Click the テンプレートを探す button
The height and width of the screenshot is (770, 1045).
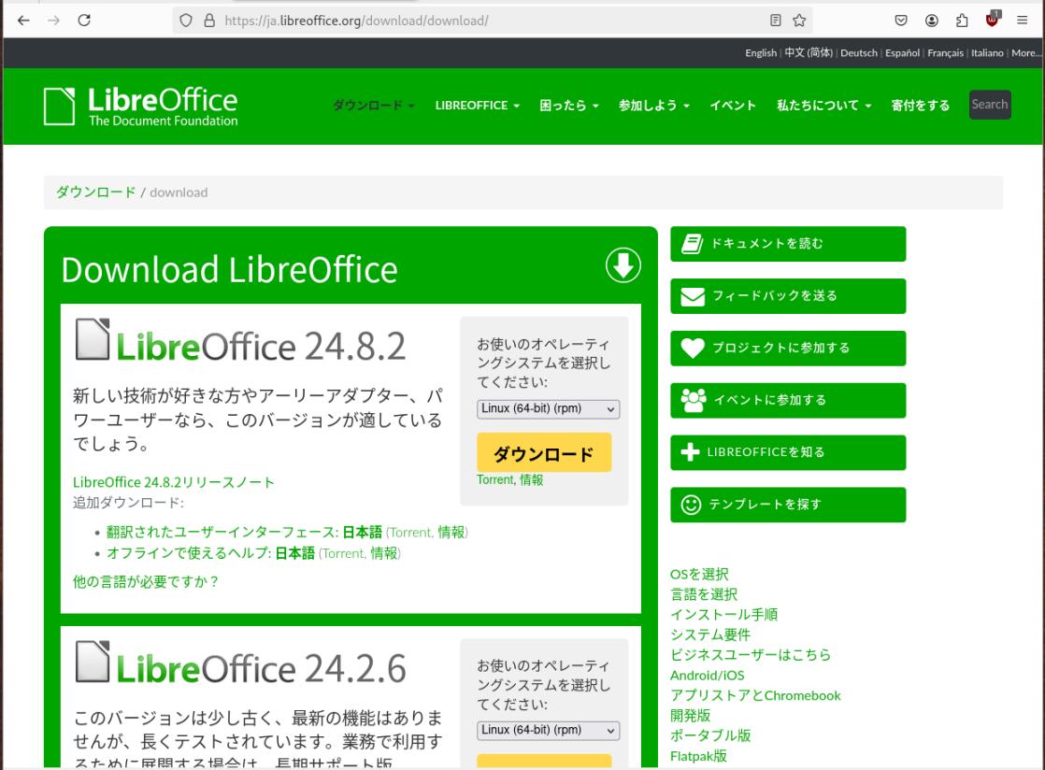click(x=788, y=505)
